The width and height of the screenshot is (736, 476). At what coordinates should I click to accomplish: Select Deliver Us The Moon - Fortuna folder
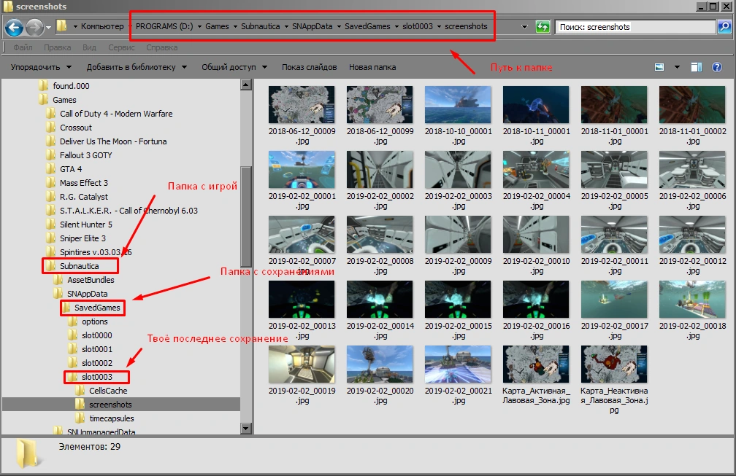[x=113, y=141]
